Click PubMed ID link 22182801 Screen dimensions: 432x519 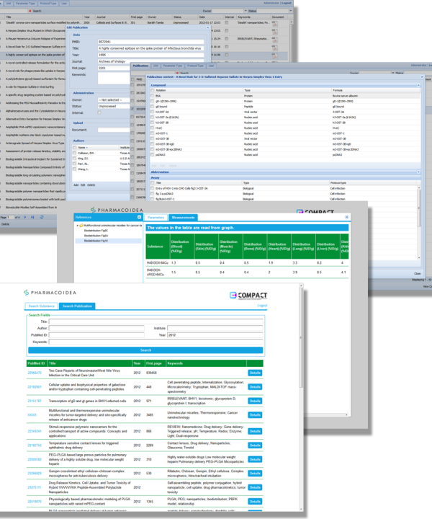point(35,387)
